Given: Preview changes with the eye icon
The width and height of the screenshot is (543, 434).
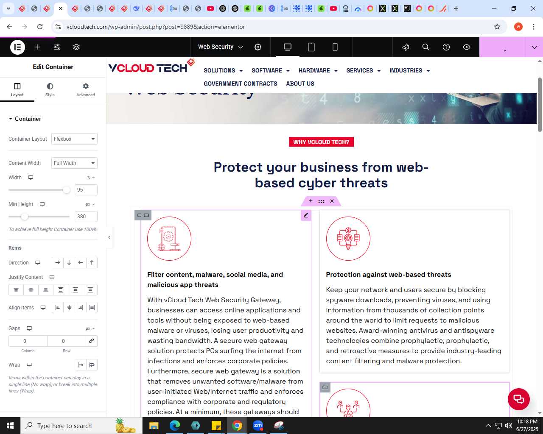Looking at the screenshot, I should (x=467, y=47).
